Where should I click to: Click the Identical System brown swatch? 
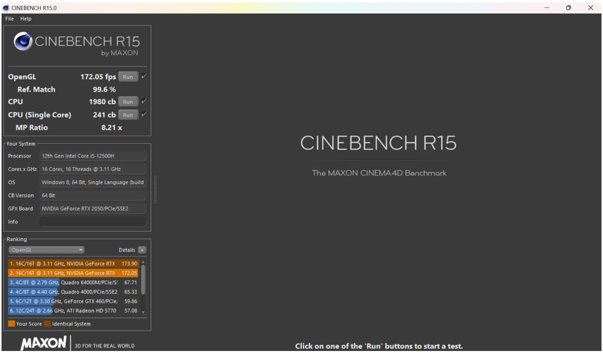47,324
